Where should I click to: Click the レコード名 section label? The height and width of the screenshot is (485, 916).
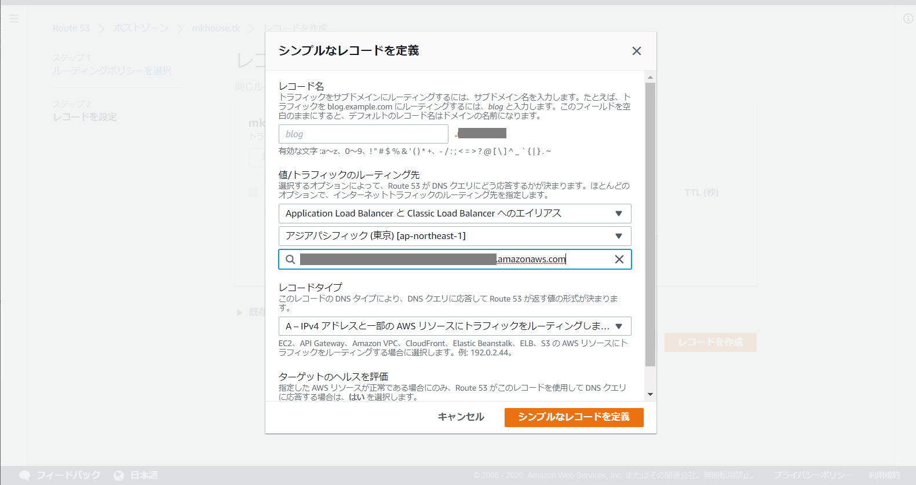(x=301, y=86)
